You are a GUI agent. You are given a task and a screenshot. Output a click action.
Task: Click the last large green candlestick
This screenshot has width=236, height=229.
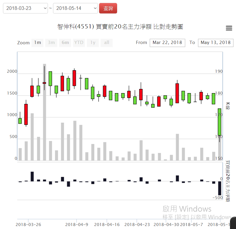click(x=220, y=122)
